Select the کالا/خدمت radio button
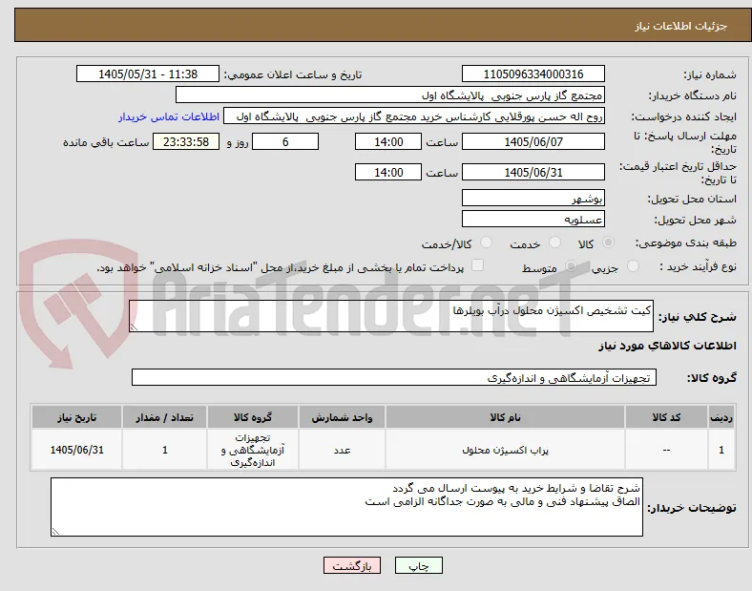The height and width of the screenshot is (591, 752). tap(487, 243)
